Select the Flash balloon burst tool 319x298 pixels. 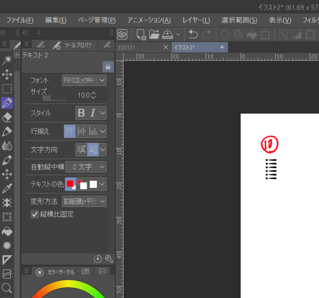[7, 245]
